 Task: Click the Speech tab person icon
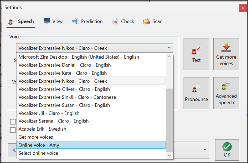(x=12, y=21)
